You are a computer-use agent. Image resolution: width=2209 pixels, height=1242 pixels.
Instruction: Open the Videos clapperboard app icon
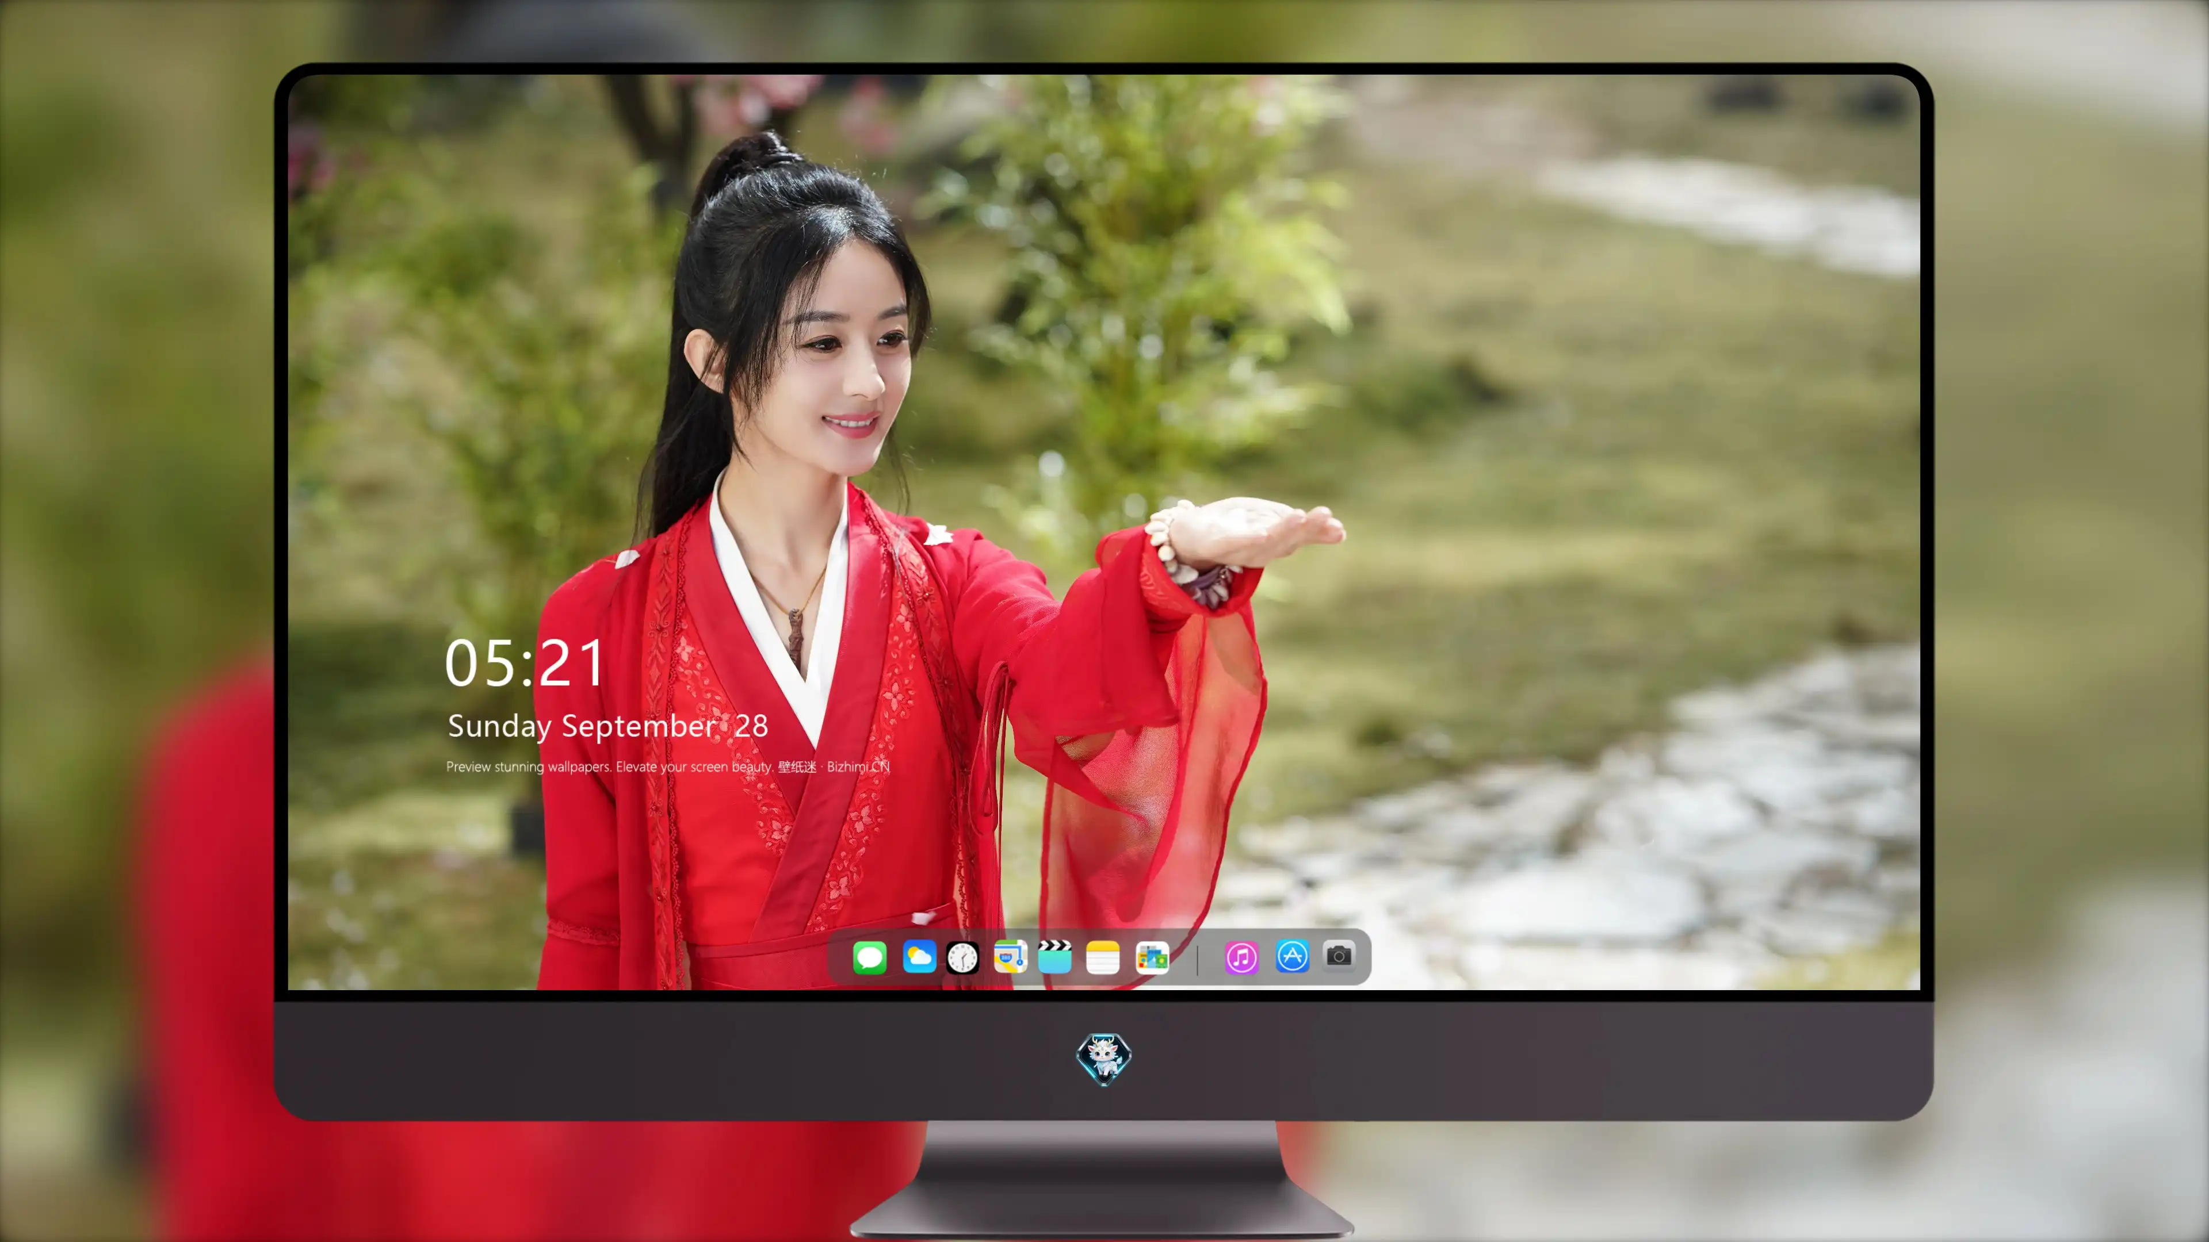coord(1055,957)
